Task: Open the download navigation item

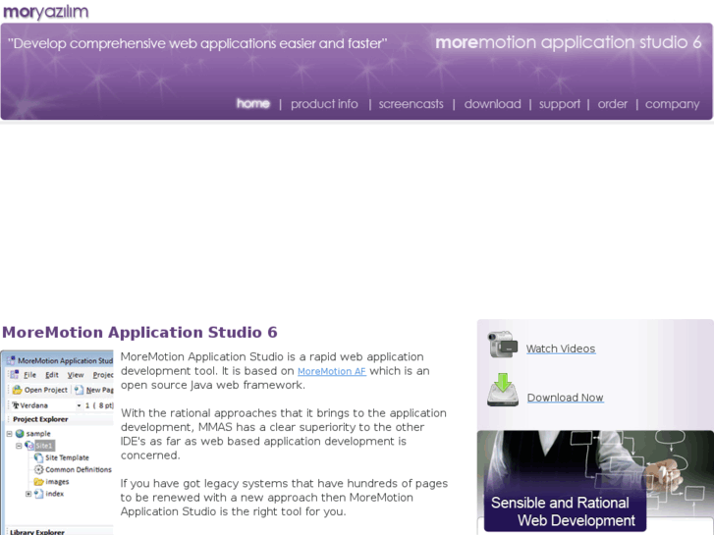Action: [x=492, y=104]
